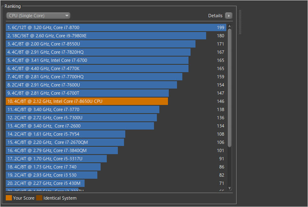Viewport: 308px width, 207px height.
Task: Select the Core i9-7980XE ranking bar
Action: pyautogui.click(x=106, y=36)
